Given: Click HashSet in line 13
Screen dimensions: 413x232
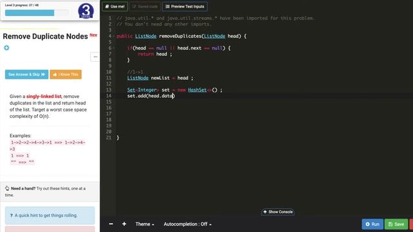Looking at the screenshot, I should (x=197, y=90).
